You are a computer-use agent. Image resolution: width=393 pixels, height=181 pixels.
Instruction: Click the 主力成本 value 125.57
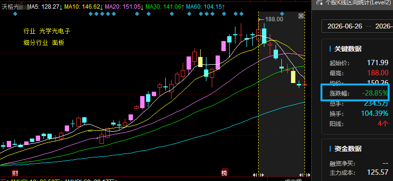pos(378,172)
